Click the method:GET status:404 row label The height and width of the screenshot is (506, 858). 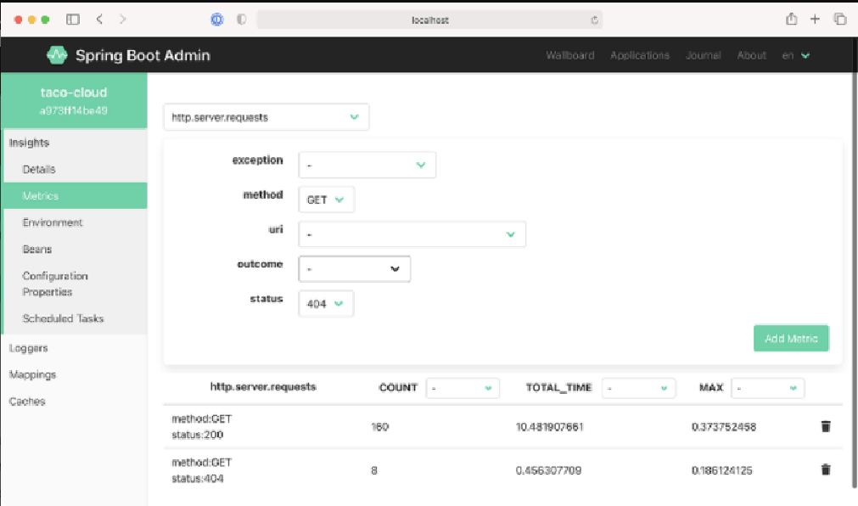click(x=201, y=470)
